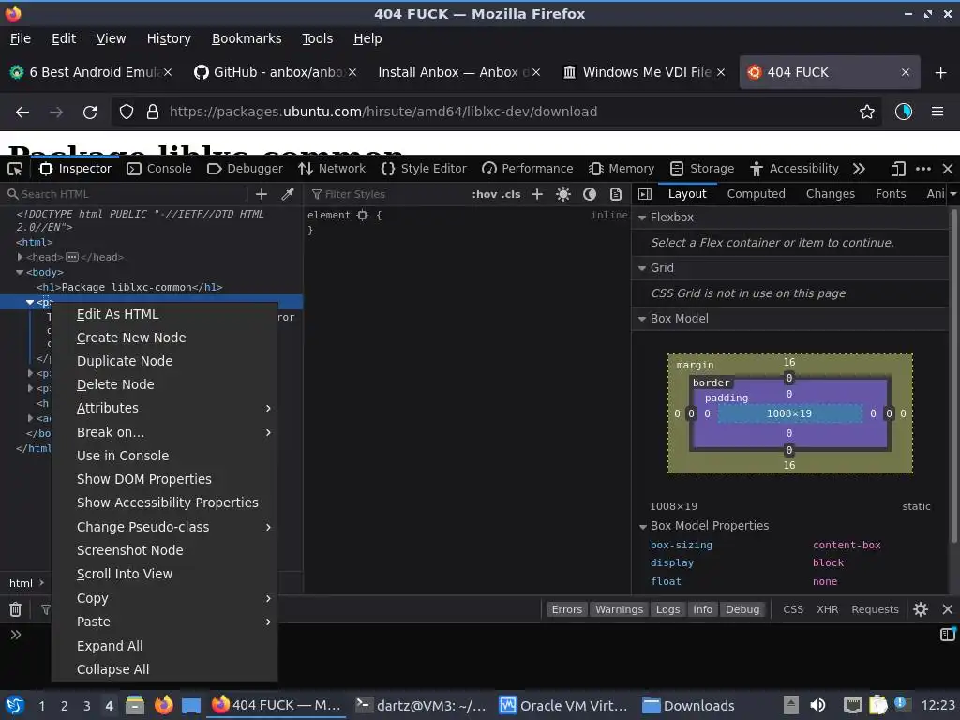Open Downloads window from the taskbar
960x720 pixels.
click(689, 706)
